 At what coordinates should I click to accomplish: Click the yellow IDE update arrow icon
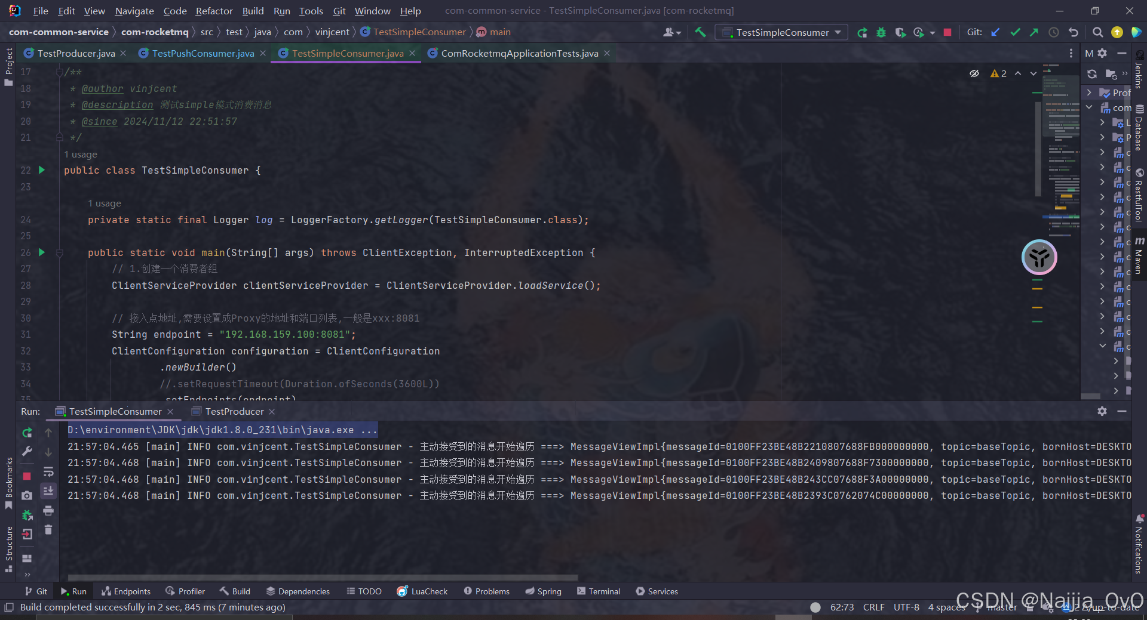(1117, 32)
